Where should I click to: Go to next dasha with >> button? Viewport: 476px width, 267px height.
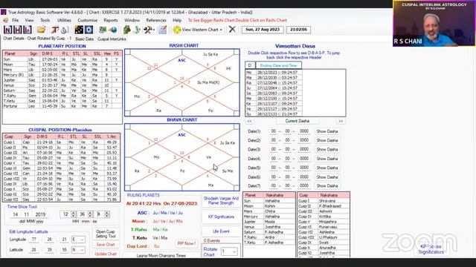pos(341,121)
